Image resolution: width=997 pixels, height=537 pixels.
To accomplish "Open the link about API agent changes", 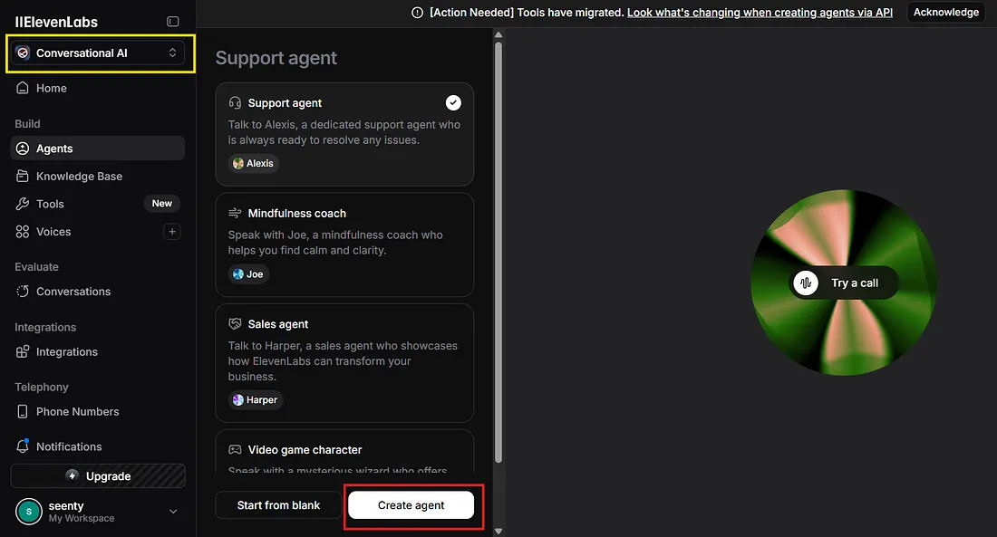I will click(760, 13).
